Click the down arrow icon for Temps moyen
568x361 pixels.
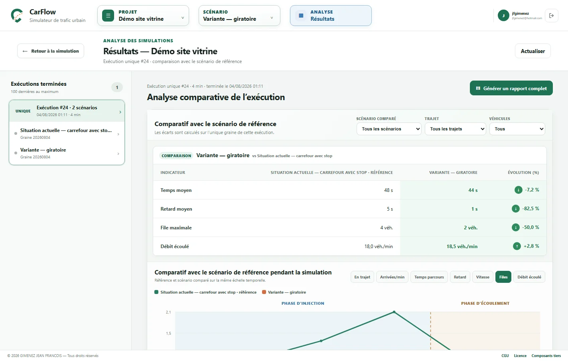click(x=519, y=190)
